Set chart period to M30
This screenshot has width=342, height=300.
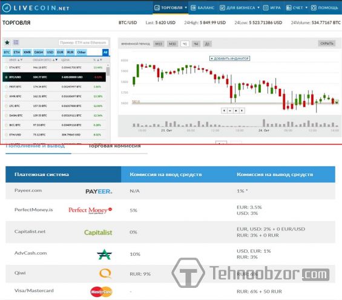click(173, 44)
